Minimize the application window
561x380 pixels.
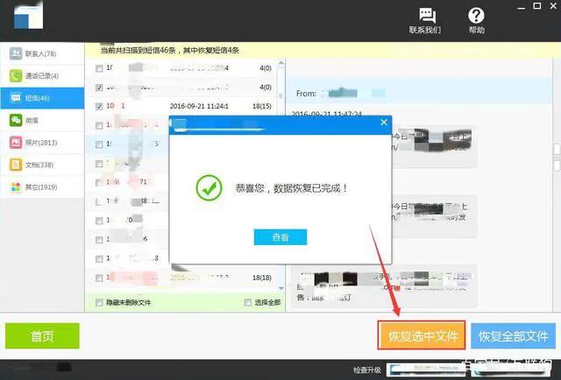[x=522, y=6]
